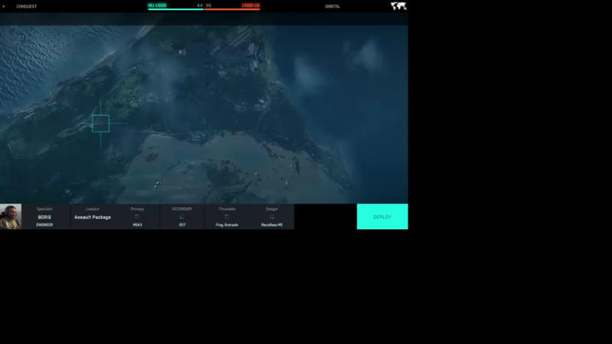Open the Specialist BORIS Engineer panel
The width and height of the screenshot is (612, 344).
pyautogui.click(x=44, y=216)
